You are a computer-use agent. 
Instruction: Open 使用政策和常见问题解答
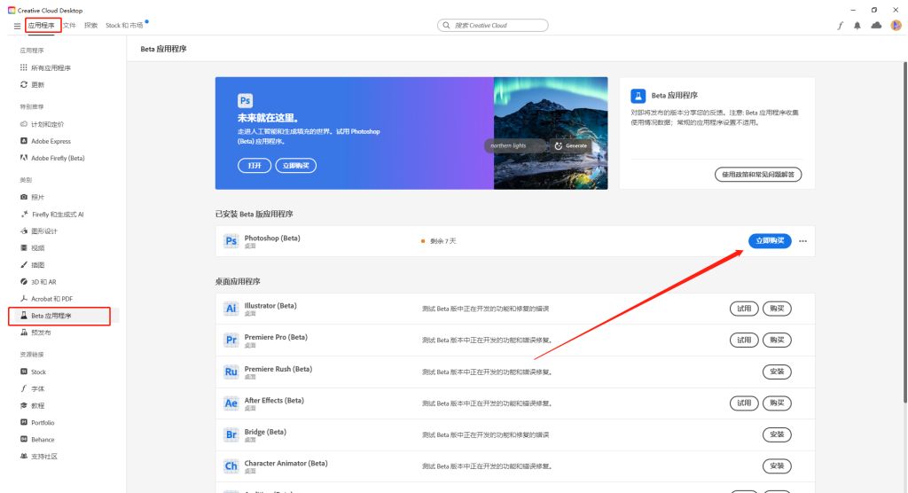pos(758,175)
